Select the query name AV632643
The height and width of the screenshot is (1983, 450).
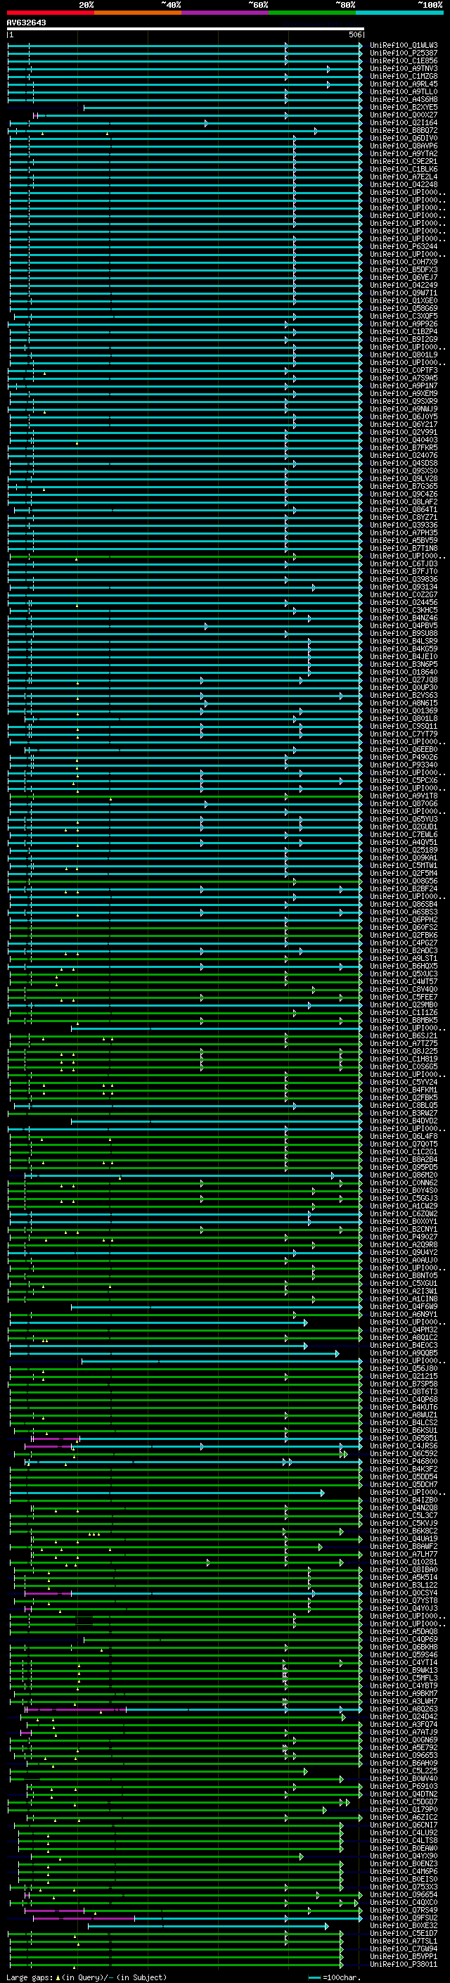tap(26, 23)
